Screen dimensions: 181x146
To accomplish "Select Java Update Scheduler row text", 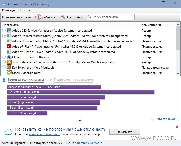I will click(64, 62).
